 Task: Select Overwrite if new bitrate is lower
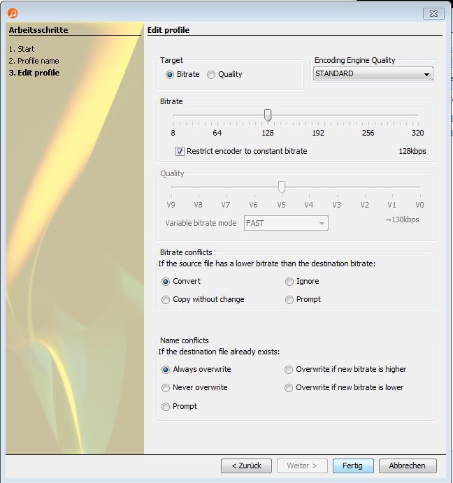pos(289,388)
